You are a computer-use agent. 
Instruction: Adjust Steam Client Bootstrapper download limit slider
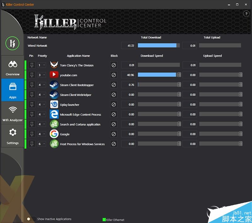click(179, 84)
